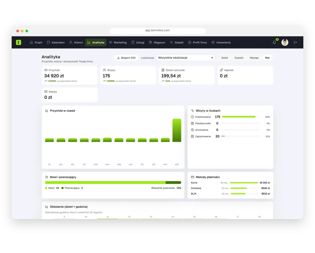Open the notifications bell icon
Screen dimensions: 315x253
coord(274,42)
